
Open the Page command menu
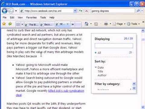[119, 24]
